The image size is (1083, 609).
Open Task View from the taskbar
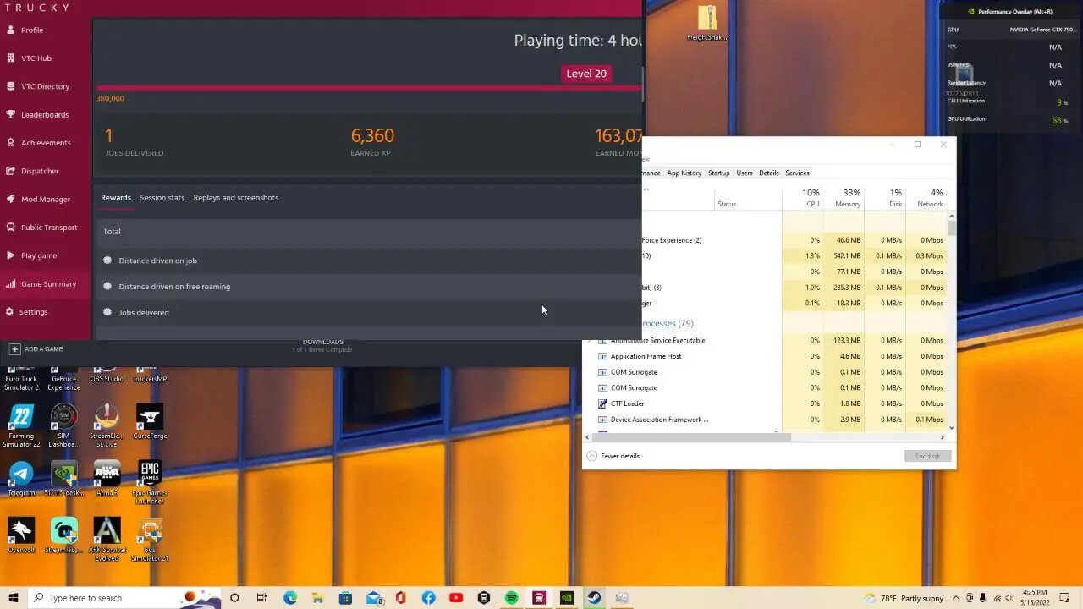pos(261,598)
